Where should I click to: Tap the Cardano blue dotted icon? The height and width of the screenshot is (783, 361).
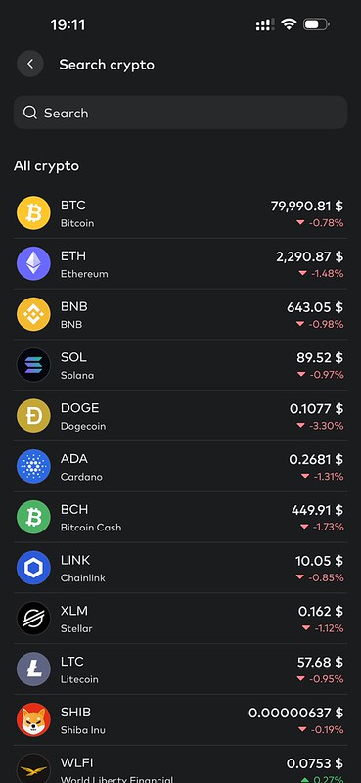click(33, 467)
